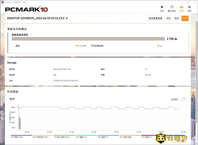The image size is (198, 145).
Task: Toggle the 监控细节 switch
Action: click(183, 99)
